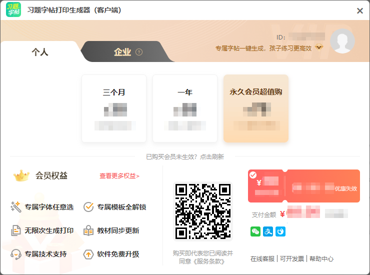Click the user avatar icon
The height and width of the screenshot is (275, 370).
[x=342, y=41]
